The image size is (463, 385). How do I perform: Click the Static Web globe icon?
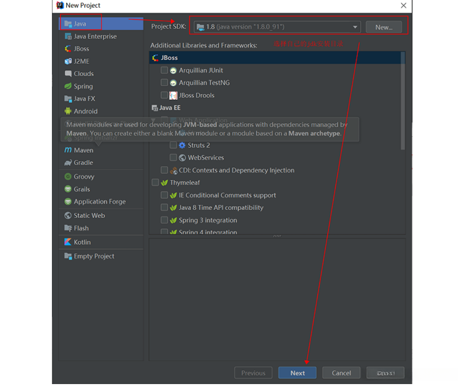click(68, 216)
